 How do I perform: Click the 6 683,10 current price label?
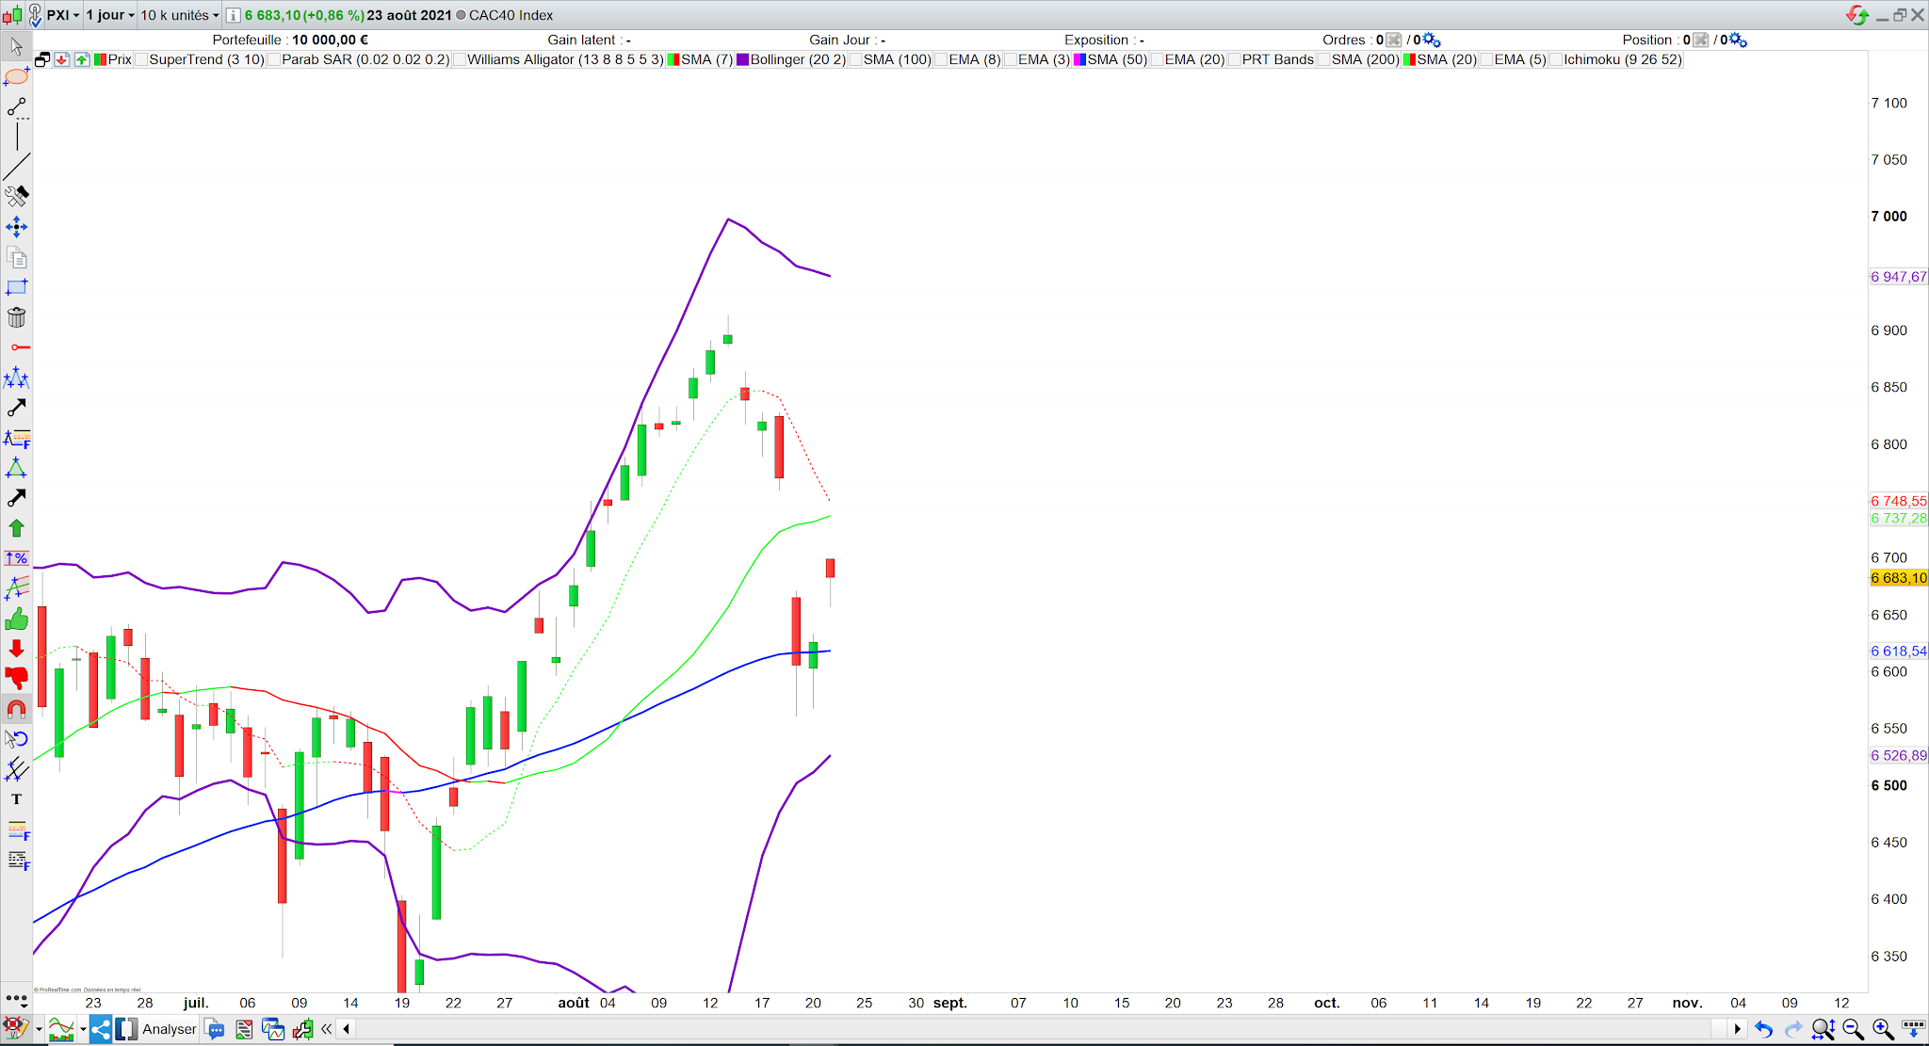point(1899,578)
